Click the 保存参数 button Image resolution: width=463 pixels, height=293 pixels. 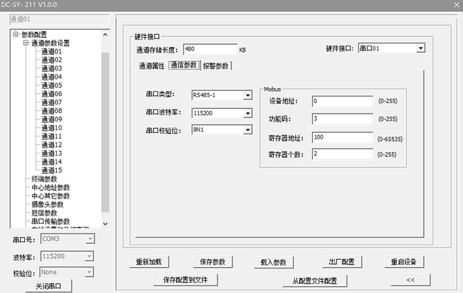pyautogui.click(x=214, y=262)
